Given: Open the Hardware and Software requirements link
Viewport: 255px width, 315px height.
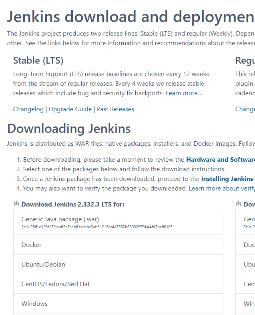Looking at the screenshot, I should coord(220,160).
